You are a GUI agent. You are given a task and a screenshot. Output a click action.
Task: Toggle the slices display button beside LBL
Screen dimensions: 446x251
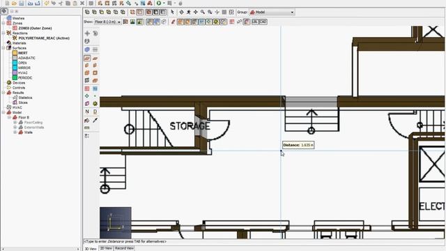point(247,22)
